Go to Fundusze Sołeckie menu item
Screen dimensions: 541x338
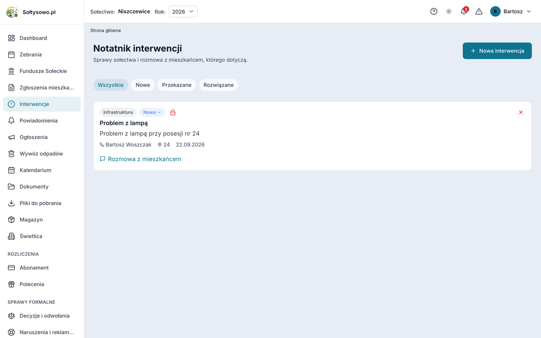42,71
